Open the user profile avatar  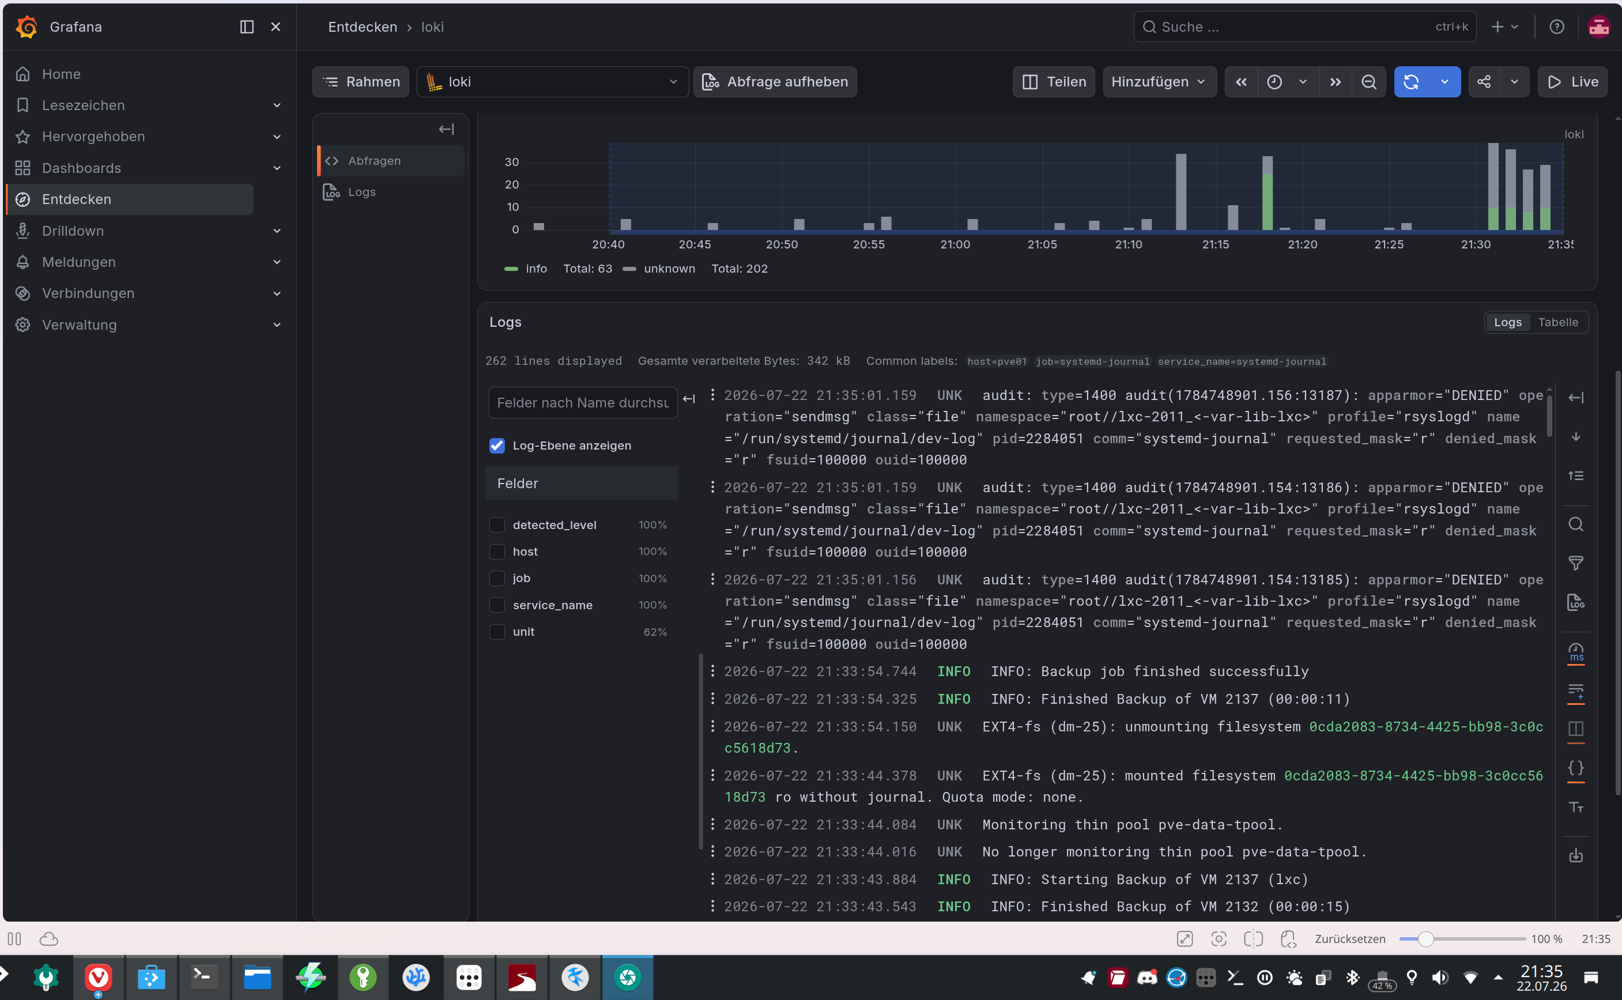point(1599,27)
